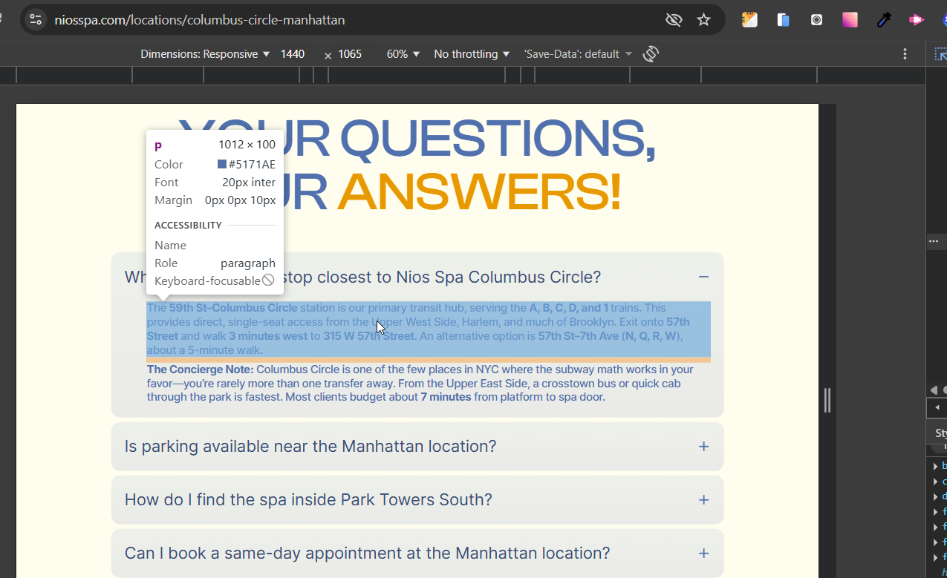947x578 pixels.
Task: Open the orange notepad extension icon
Action: coord(749,20)
